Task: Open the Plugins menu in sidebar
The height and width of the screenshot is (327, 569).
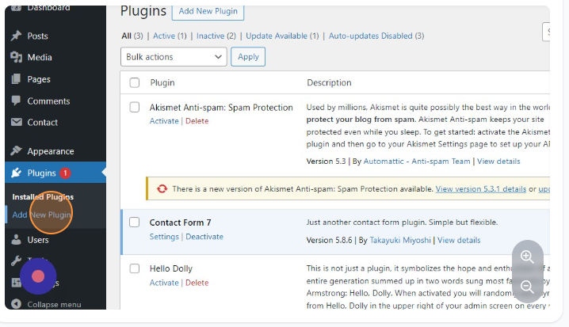Action: (42, 173)
